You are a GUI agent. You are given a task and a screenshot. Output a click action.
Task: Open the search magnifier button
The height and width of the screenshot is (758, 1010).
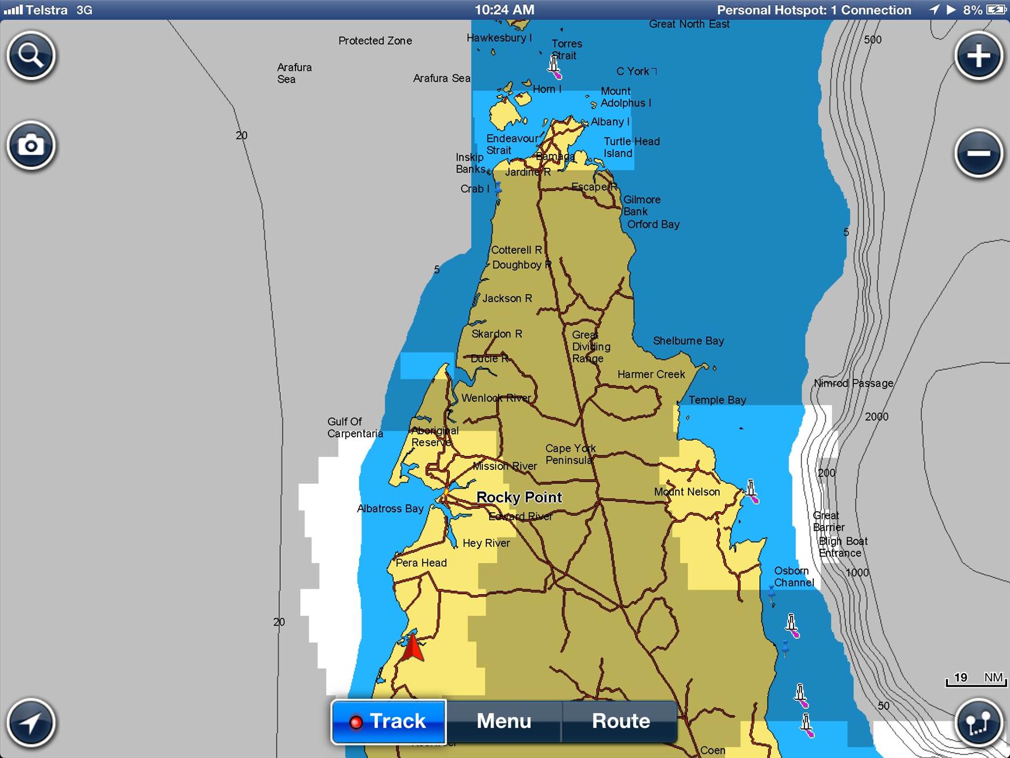(x=31, y=56)
